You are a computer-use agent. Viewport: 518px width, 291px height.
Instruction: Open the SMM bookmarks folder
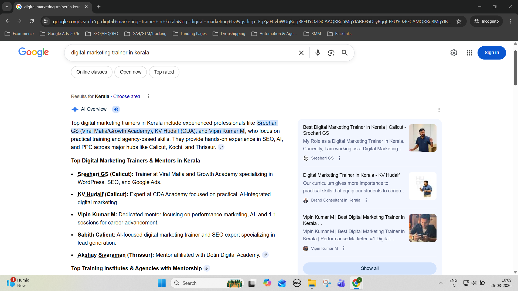click(312, 34)
